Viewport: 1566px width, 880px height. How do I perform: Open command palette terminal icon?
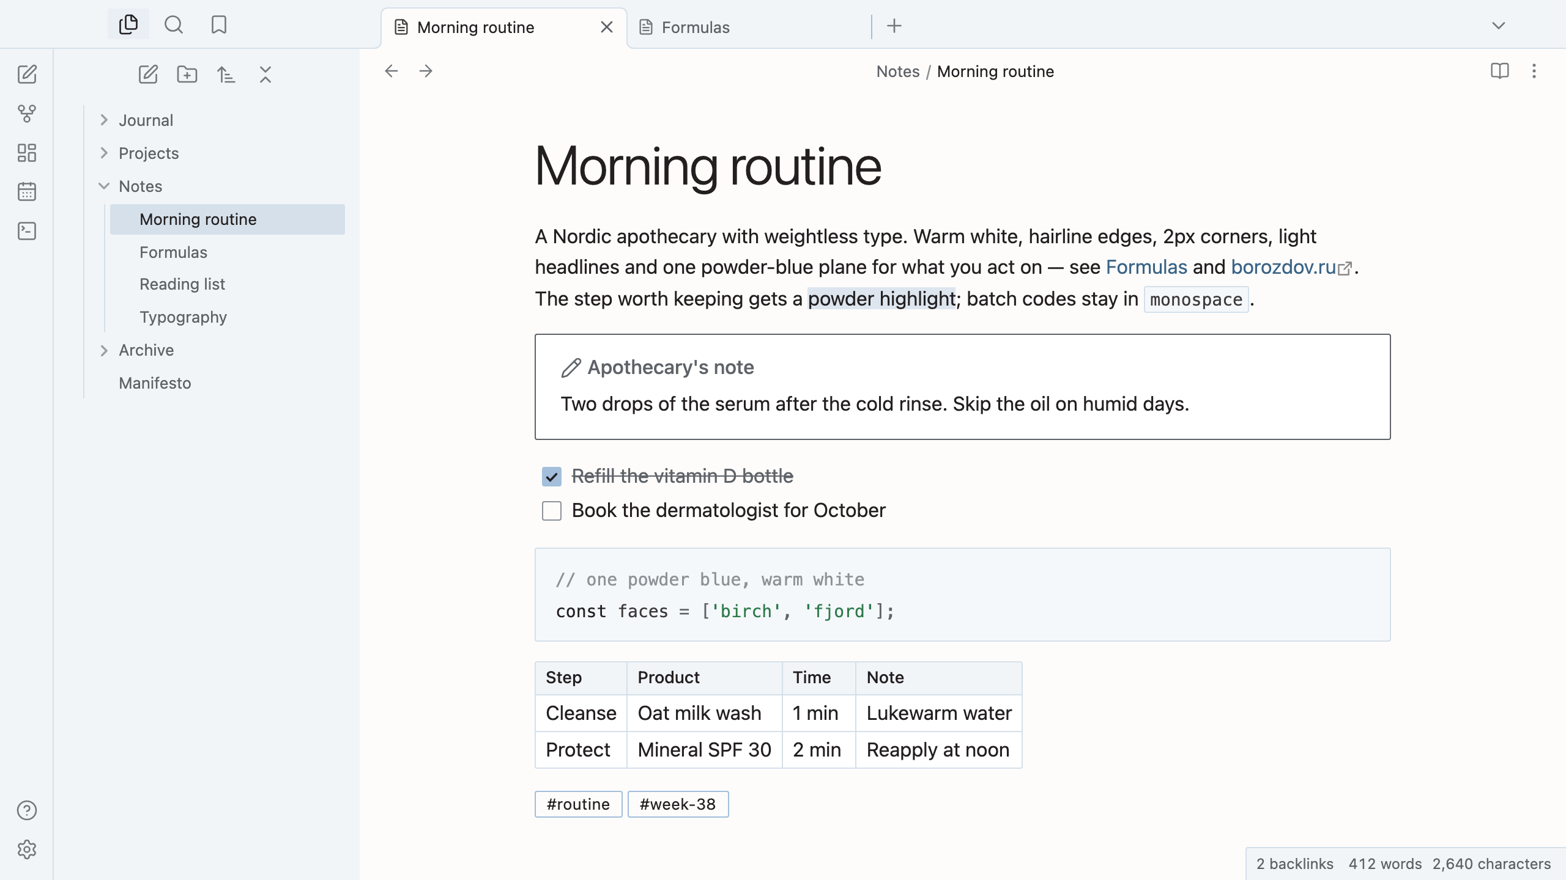pos(27,231)
